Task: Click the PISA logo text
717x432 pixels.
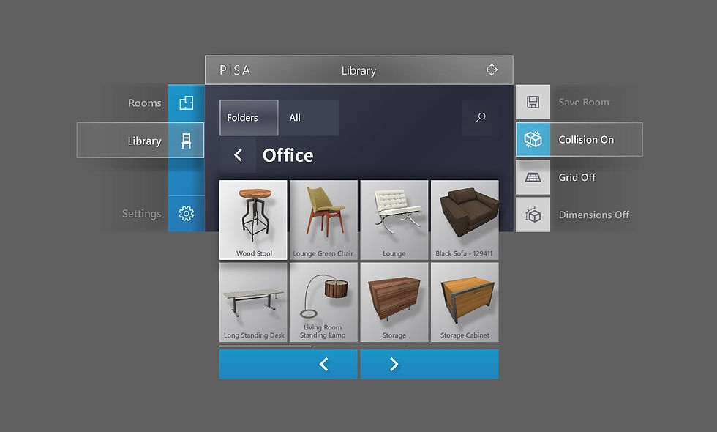Action: tap(235, 70)
